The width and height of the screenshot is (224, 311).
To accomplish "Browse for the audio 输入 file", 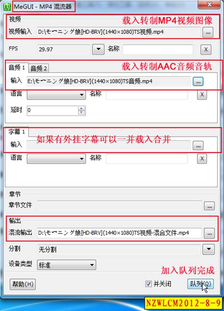I will 198,81.
